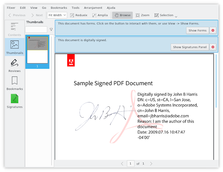Image resolution: width=223 pixels, height=172 pixels.
Task: Click 'This document is digitally signed.' message
Action: (82, 40)
